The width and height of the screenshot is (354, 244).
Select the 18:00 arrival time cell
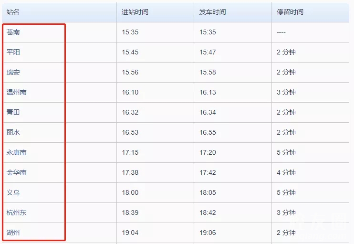(130, 192)
